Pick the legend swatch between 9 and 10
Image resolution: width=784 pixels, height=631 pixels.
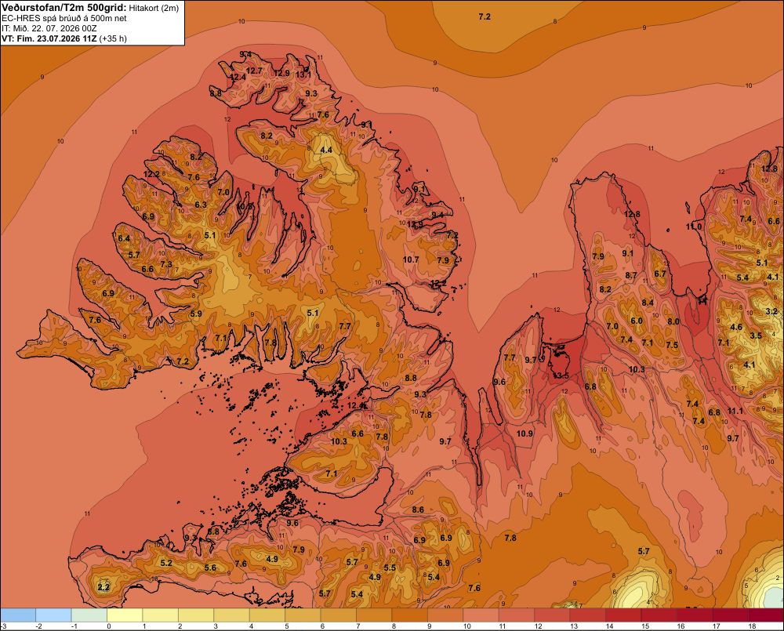coord(445,615)
